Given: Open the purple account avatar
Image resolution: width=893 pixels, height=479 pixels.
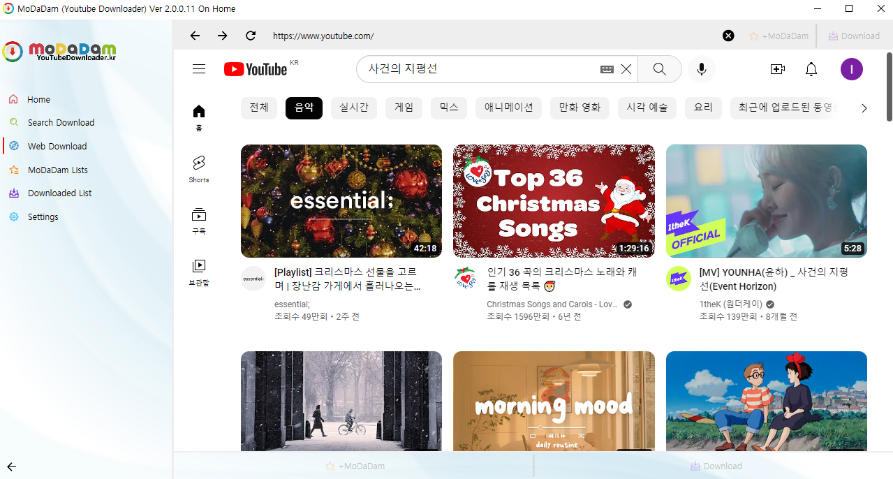Looking at the screenshot, I should (852, 69).
